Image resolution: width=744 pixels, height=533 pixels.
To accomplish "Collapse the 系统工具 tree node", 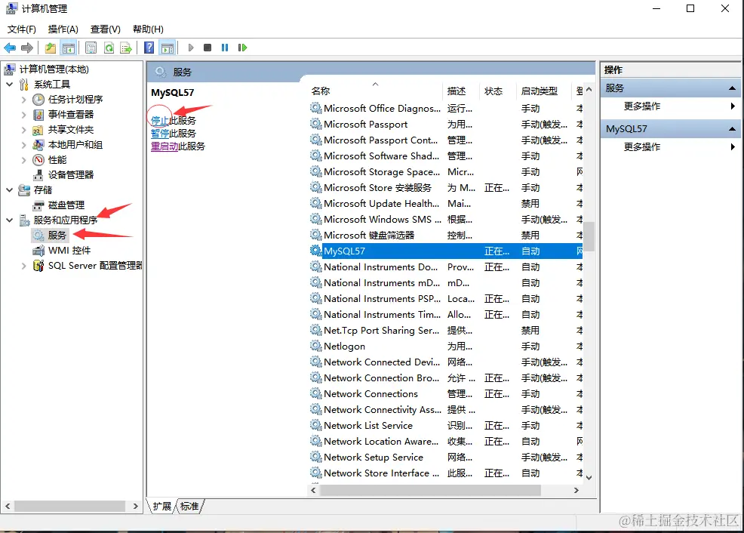I will pyautogui.click(x=10, y=85).
